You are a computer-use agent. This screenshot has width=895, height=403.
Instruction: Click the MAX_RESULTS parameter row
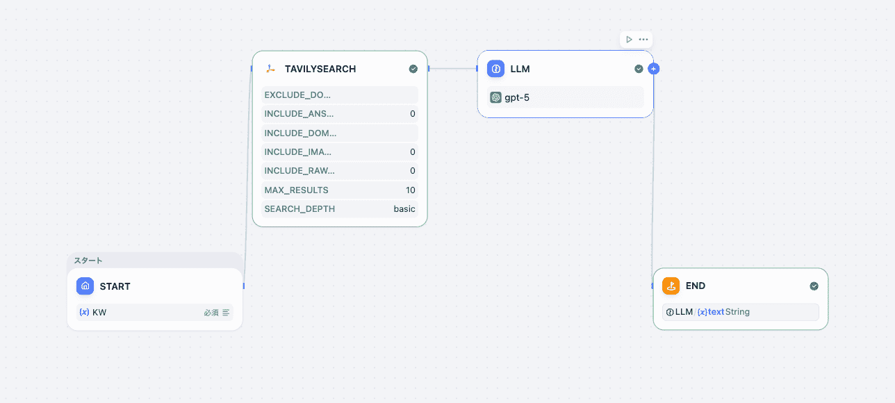tap(340, 190)
